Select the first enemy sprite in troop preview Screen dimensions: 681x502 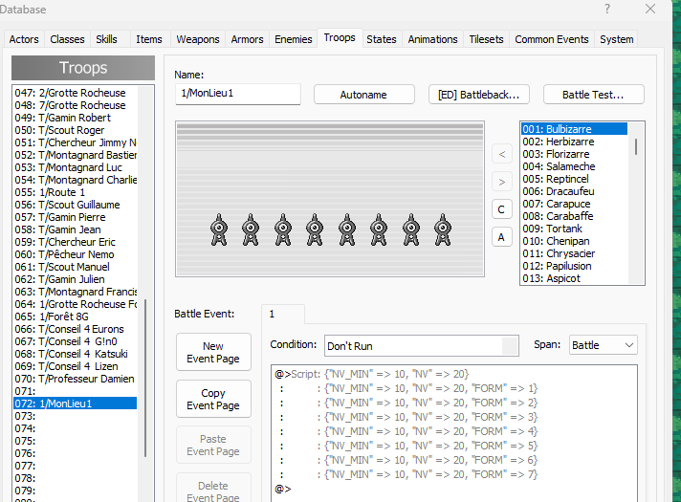tap(219, 229)
